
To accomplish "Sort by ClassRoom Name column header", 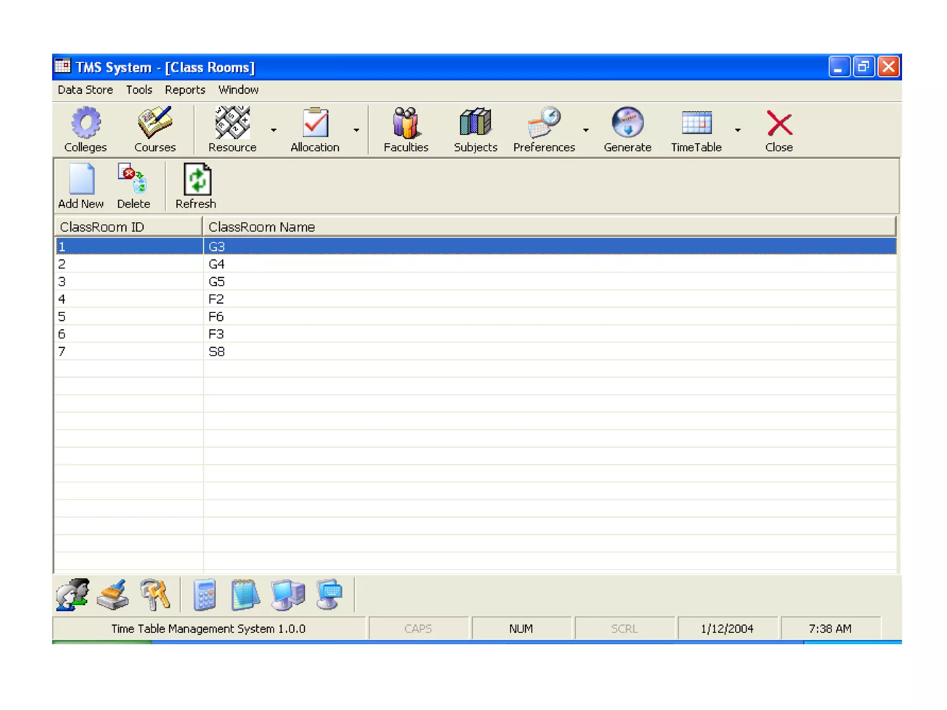I will pos(549,226).
